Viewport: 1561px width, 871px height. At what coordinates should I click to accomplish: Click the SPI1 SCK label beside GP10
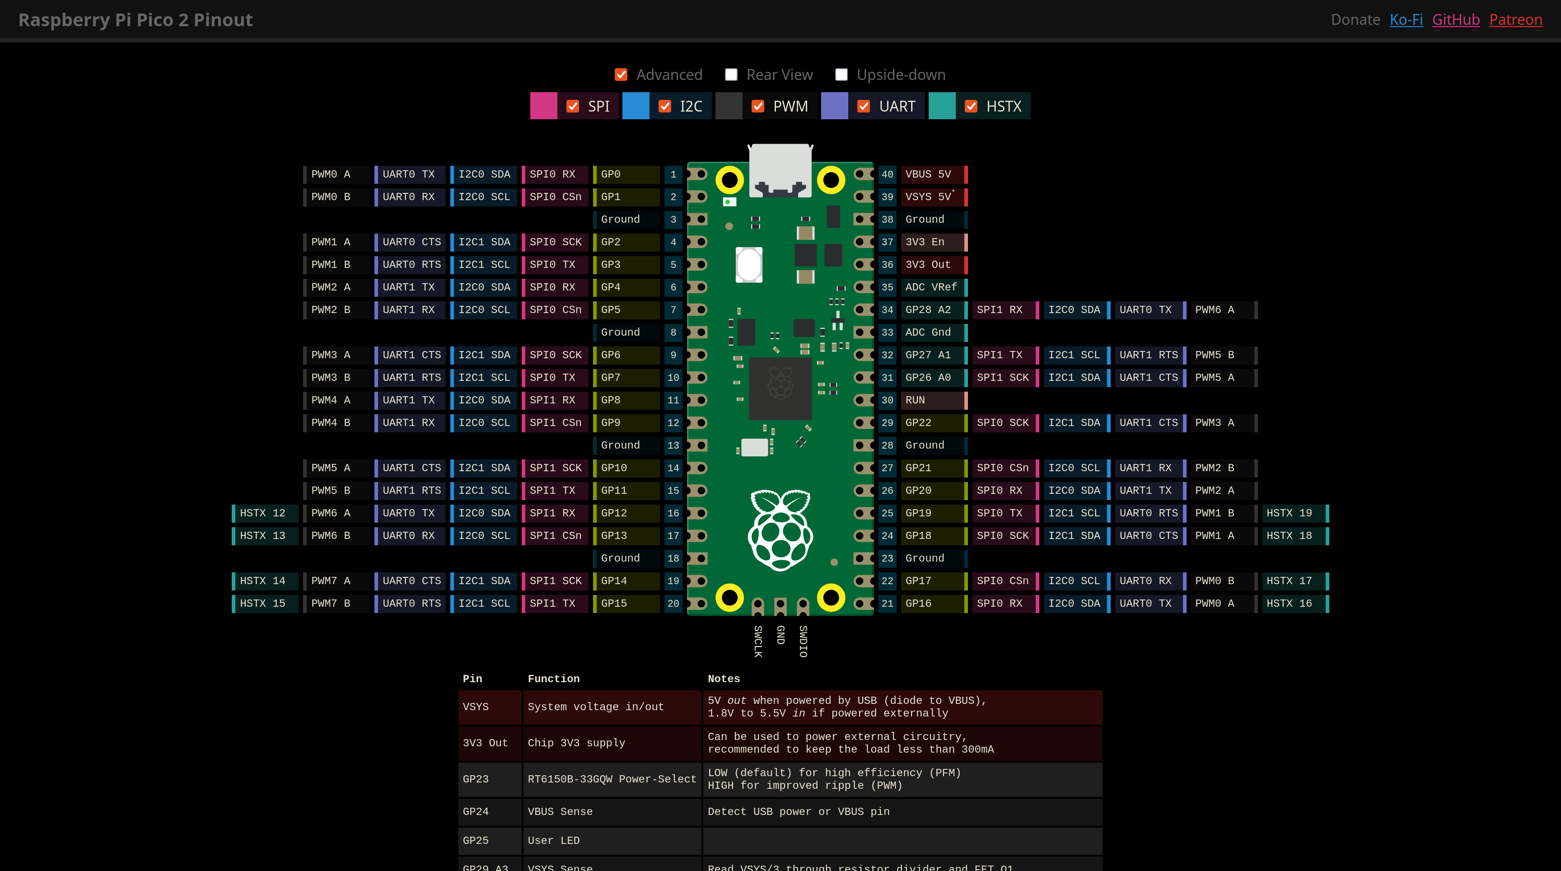(555, 468)
